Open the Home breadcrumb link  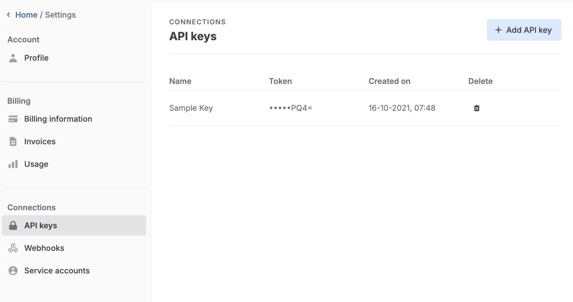pos(26,15)
